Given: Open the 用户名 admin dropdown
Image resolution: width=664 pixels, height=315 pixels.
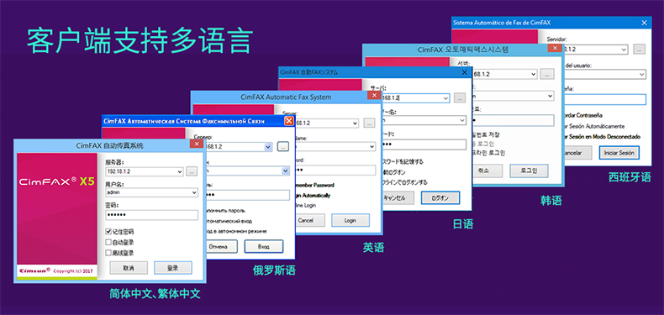Looking at the screenshot, I should click(194, 192).
